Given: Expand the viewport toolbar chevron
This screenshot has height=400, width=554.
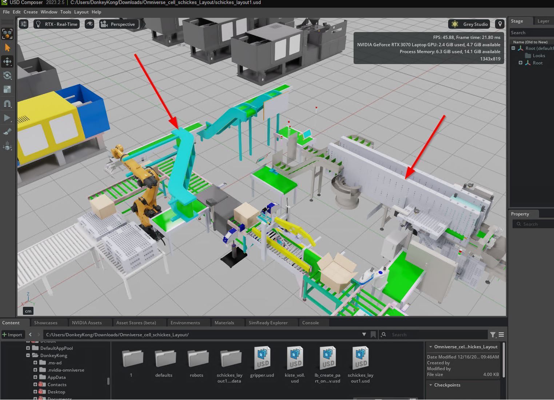Looking at the screenshot, I should [143, 24].
